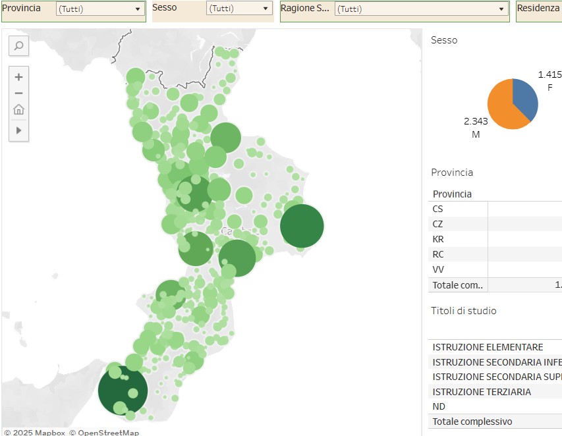Select the VV province row
Screen dimensions: 562x436
(495, 269)
